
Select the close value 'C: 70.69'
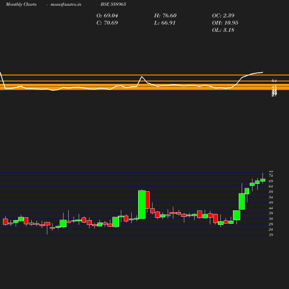coord(107,23)
